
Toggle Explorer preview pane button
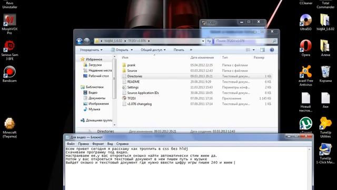(262, 50)
